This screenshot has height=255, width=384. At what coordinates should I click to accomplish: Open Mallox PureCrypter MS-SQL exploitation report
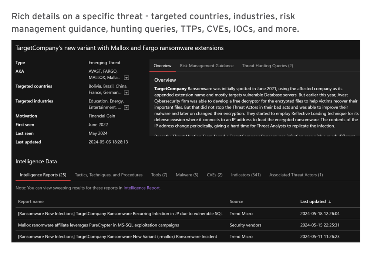tap(98, 225)
